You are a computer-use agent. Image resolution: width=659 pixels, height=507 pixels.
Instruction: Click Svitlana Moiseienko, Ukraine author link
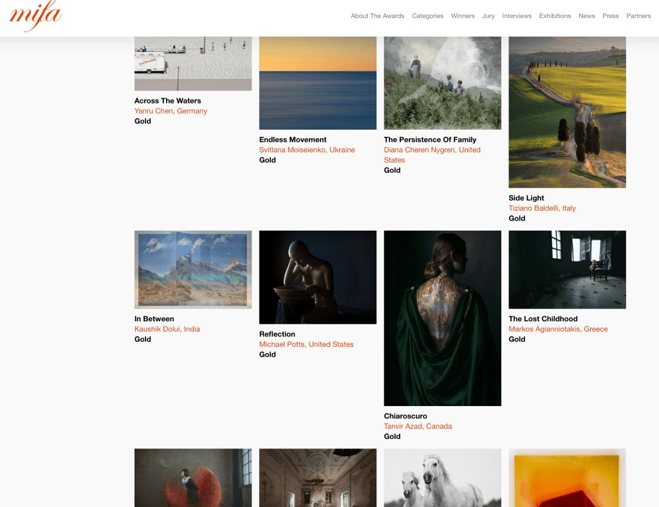[x=306, y=150]
